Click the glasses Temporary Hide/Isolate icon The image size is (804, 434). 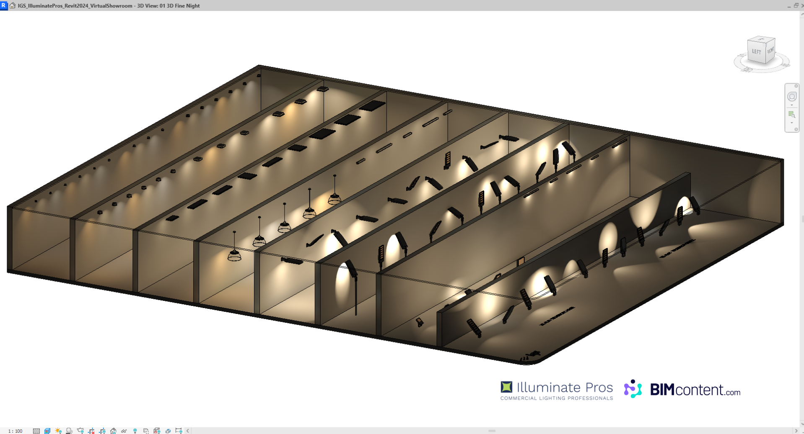coord(124,431)
